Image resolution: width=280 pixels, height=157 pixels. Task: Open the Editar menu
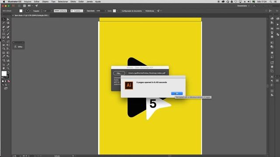click(37, 2)
